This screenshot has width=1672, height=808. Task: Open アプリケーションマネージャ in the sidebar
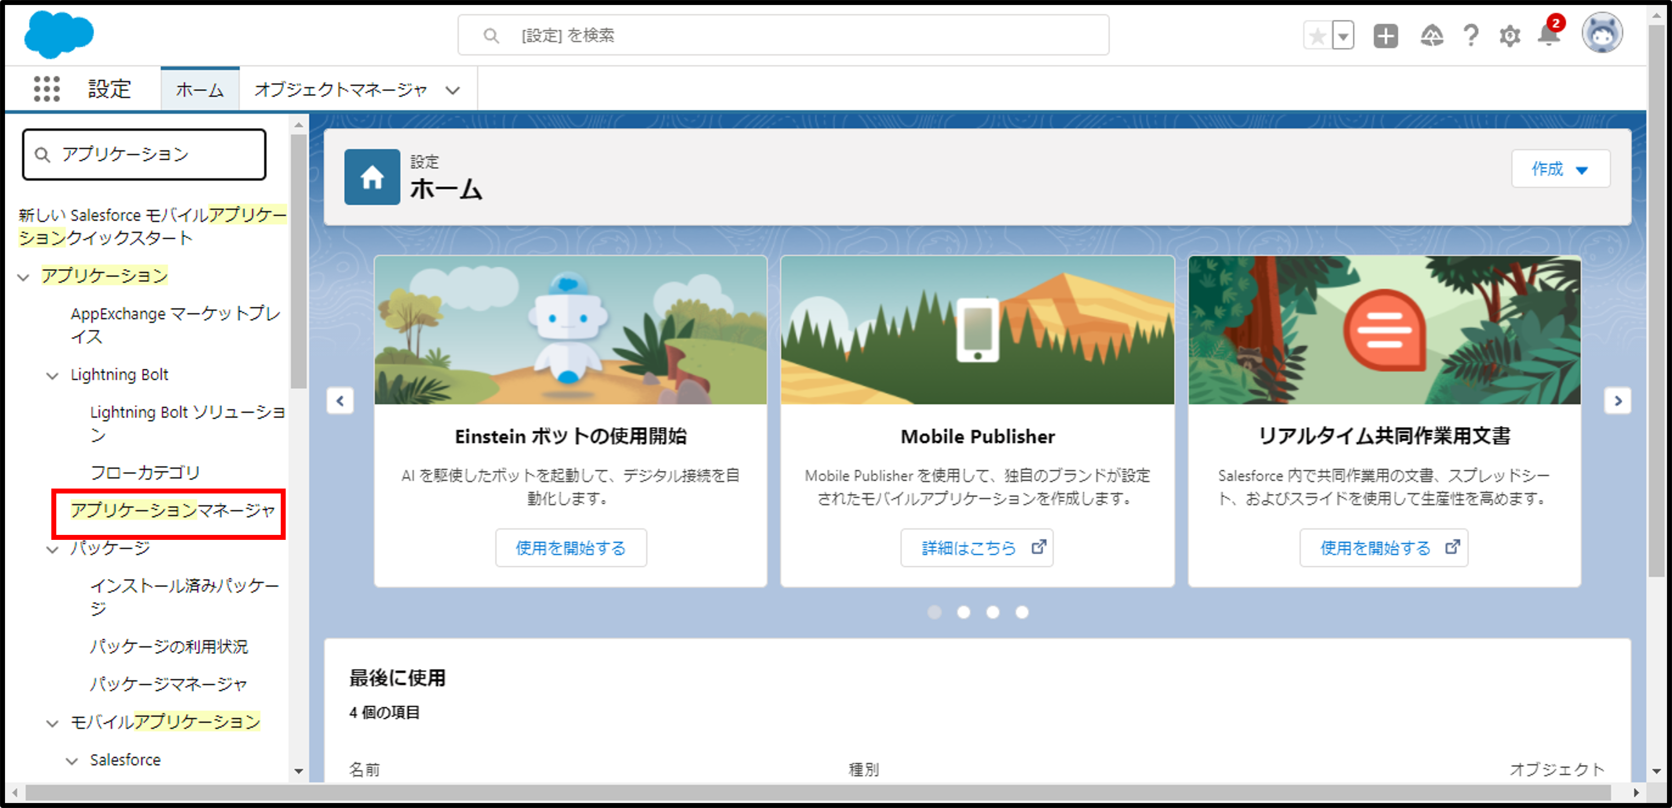173,510
